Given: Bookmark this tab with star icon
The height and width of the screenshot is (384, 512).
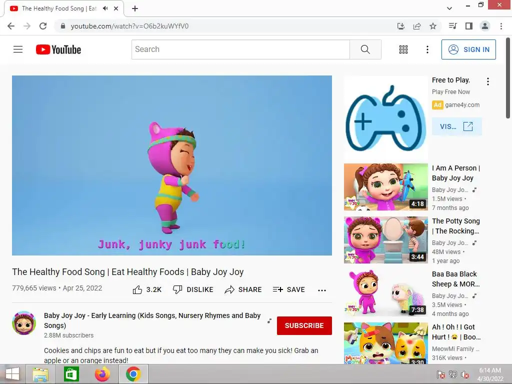Looking at the screenshot, I should (x=433, y=26).
